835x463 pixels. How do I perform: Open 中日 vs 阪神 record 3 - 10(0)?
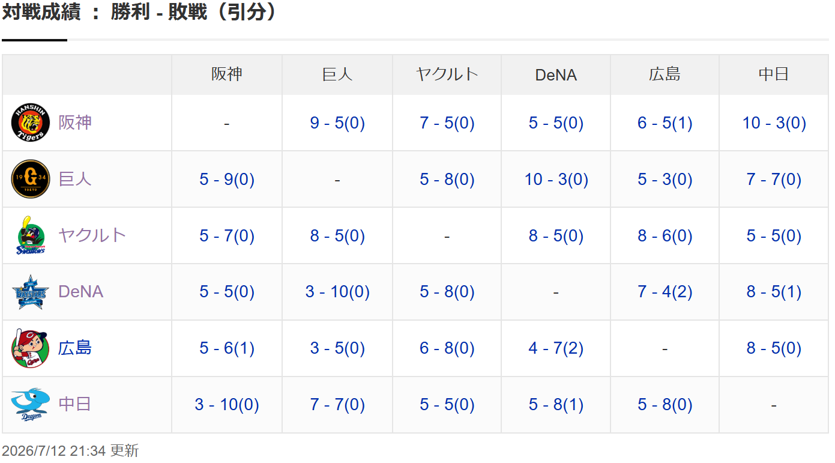coord(227,405)
